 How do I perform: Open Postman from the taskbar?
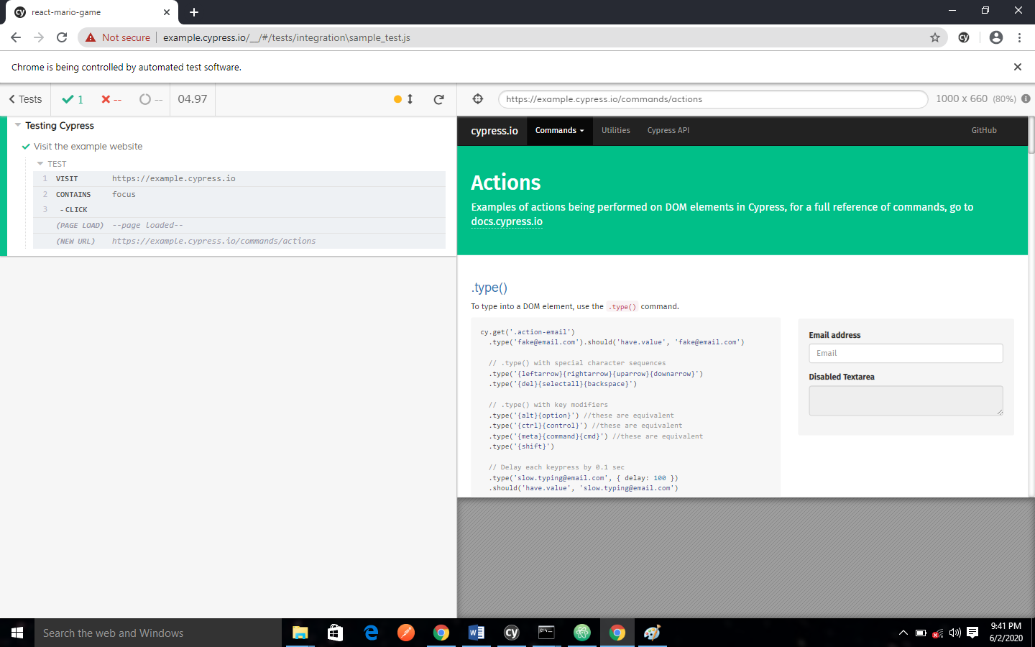pos(406,633)
